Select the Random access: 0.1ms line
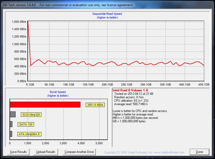 click(x=129, y=97)
